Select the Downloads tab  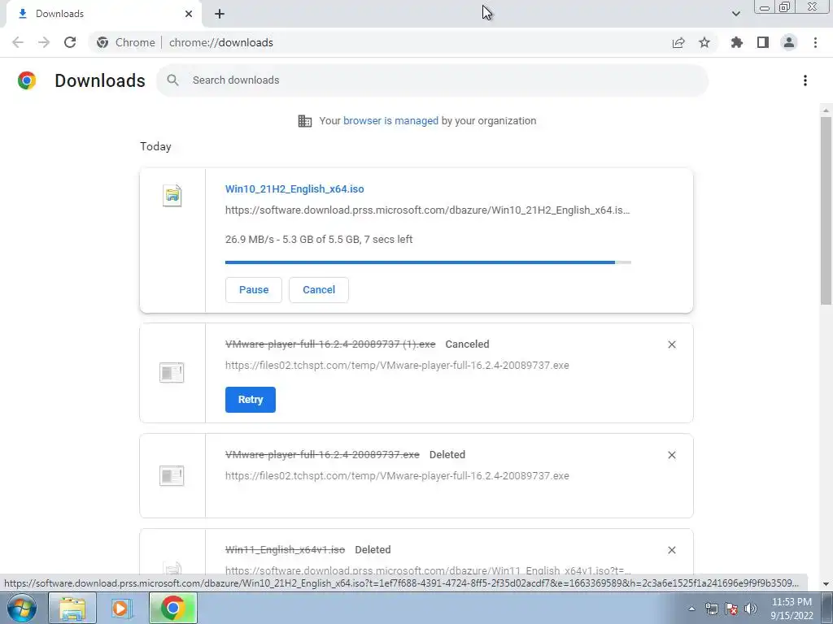pos(103,14)
